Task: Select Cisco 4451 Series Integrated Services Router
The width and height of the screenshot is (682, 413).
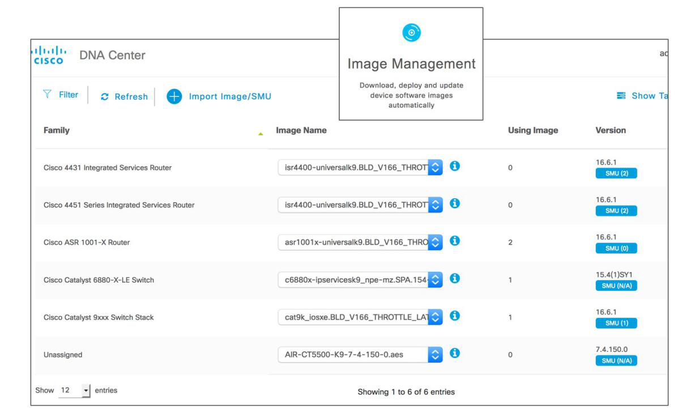Action: (x=119, y=205)
